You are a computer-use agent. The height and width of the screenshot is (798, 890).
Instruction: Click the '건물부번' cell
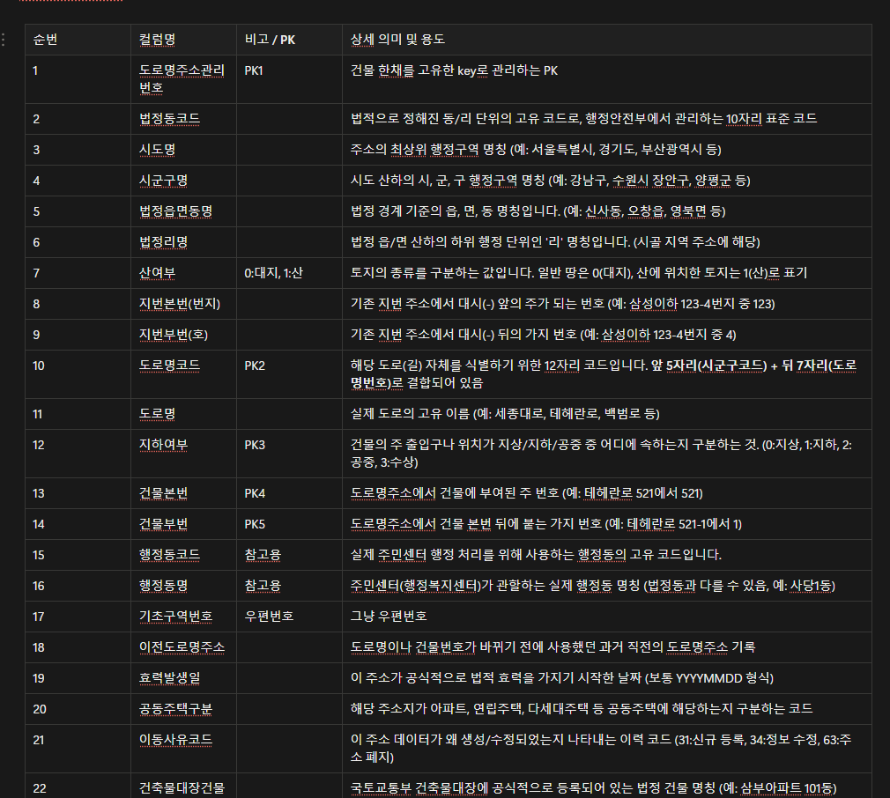click(183, 524)
